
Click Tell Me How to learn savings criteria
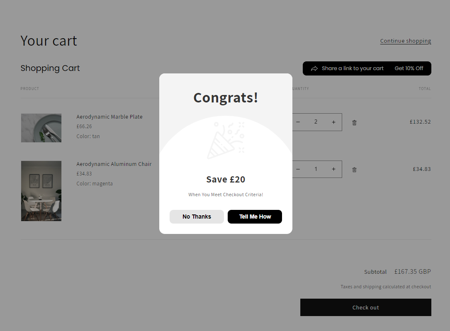pyautogui.click(x=255, y=217)
